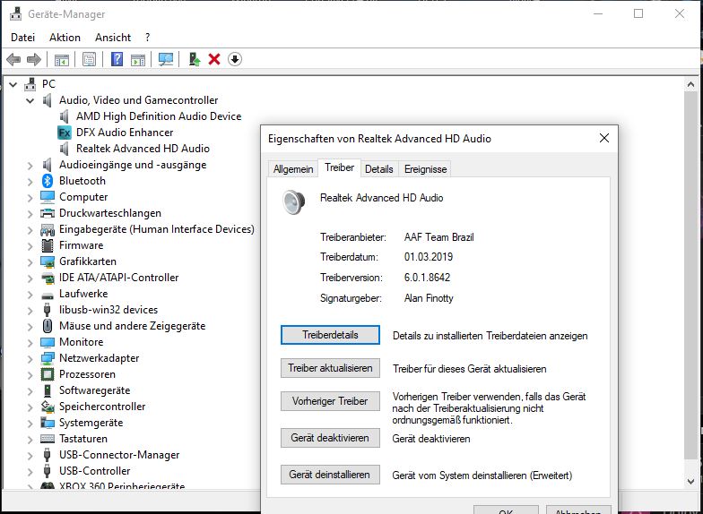The image size is (703, 514).
Task: Switch to the Allgemein tab
Action: (293, 169)
